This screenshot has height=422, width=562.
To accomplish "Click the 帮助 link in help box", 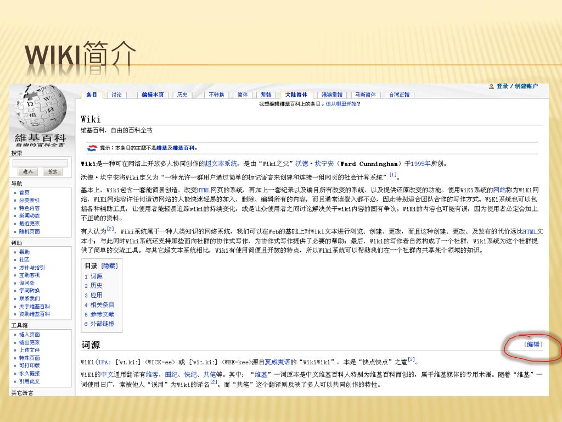I will coord(24,252).
